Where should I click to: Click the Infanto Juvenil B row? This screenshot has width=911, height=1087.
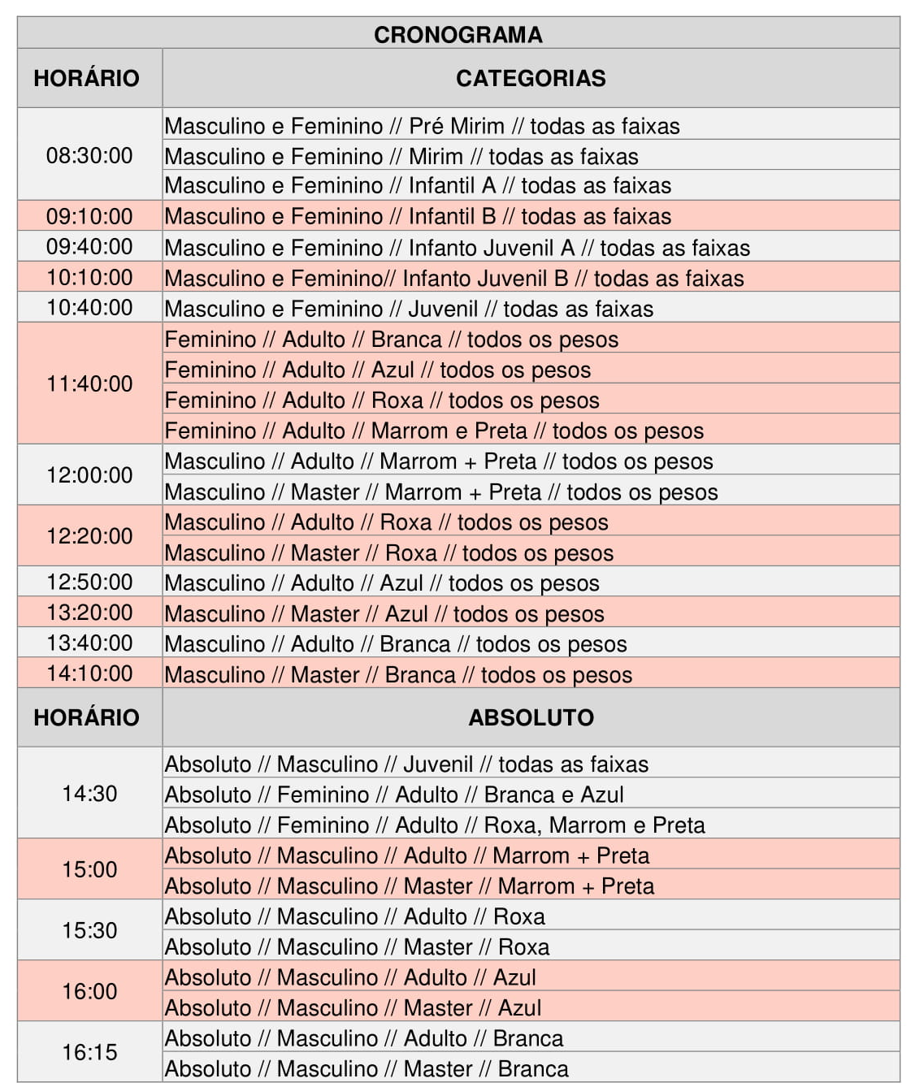453,278
